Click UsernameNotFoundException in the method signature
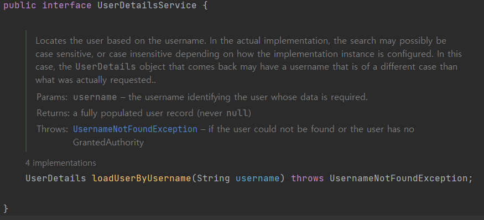Viewport: 484px width, 220px height. click(399, 179)
